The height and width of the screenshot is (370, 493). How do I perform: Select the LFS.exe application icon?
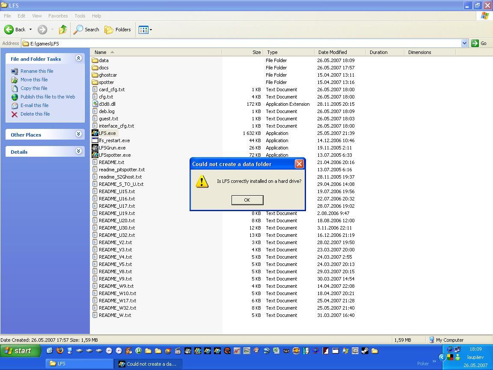pyautogui.click(x=95, y=133)
